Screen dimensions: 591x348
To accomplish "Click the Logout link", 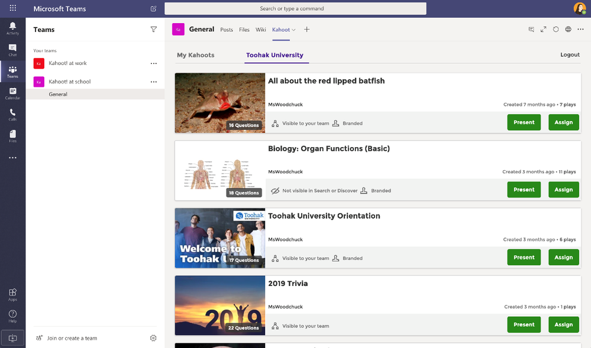I will click(570, 54).
